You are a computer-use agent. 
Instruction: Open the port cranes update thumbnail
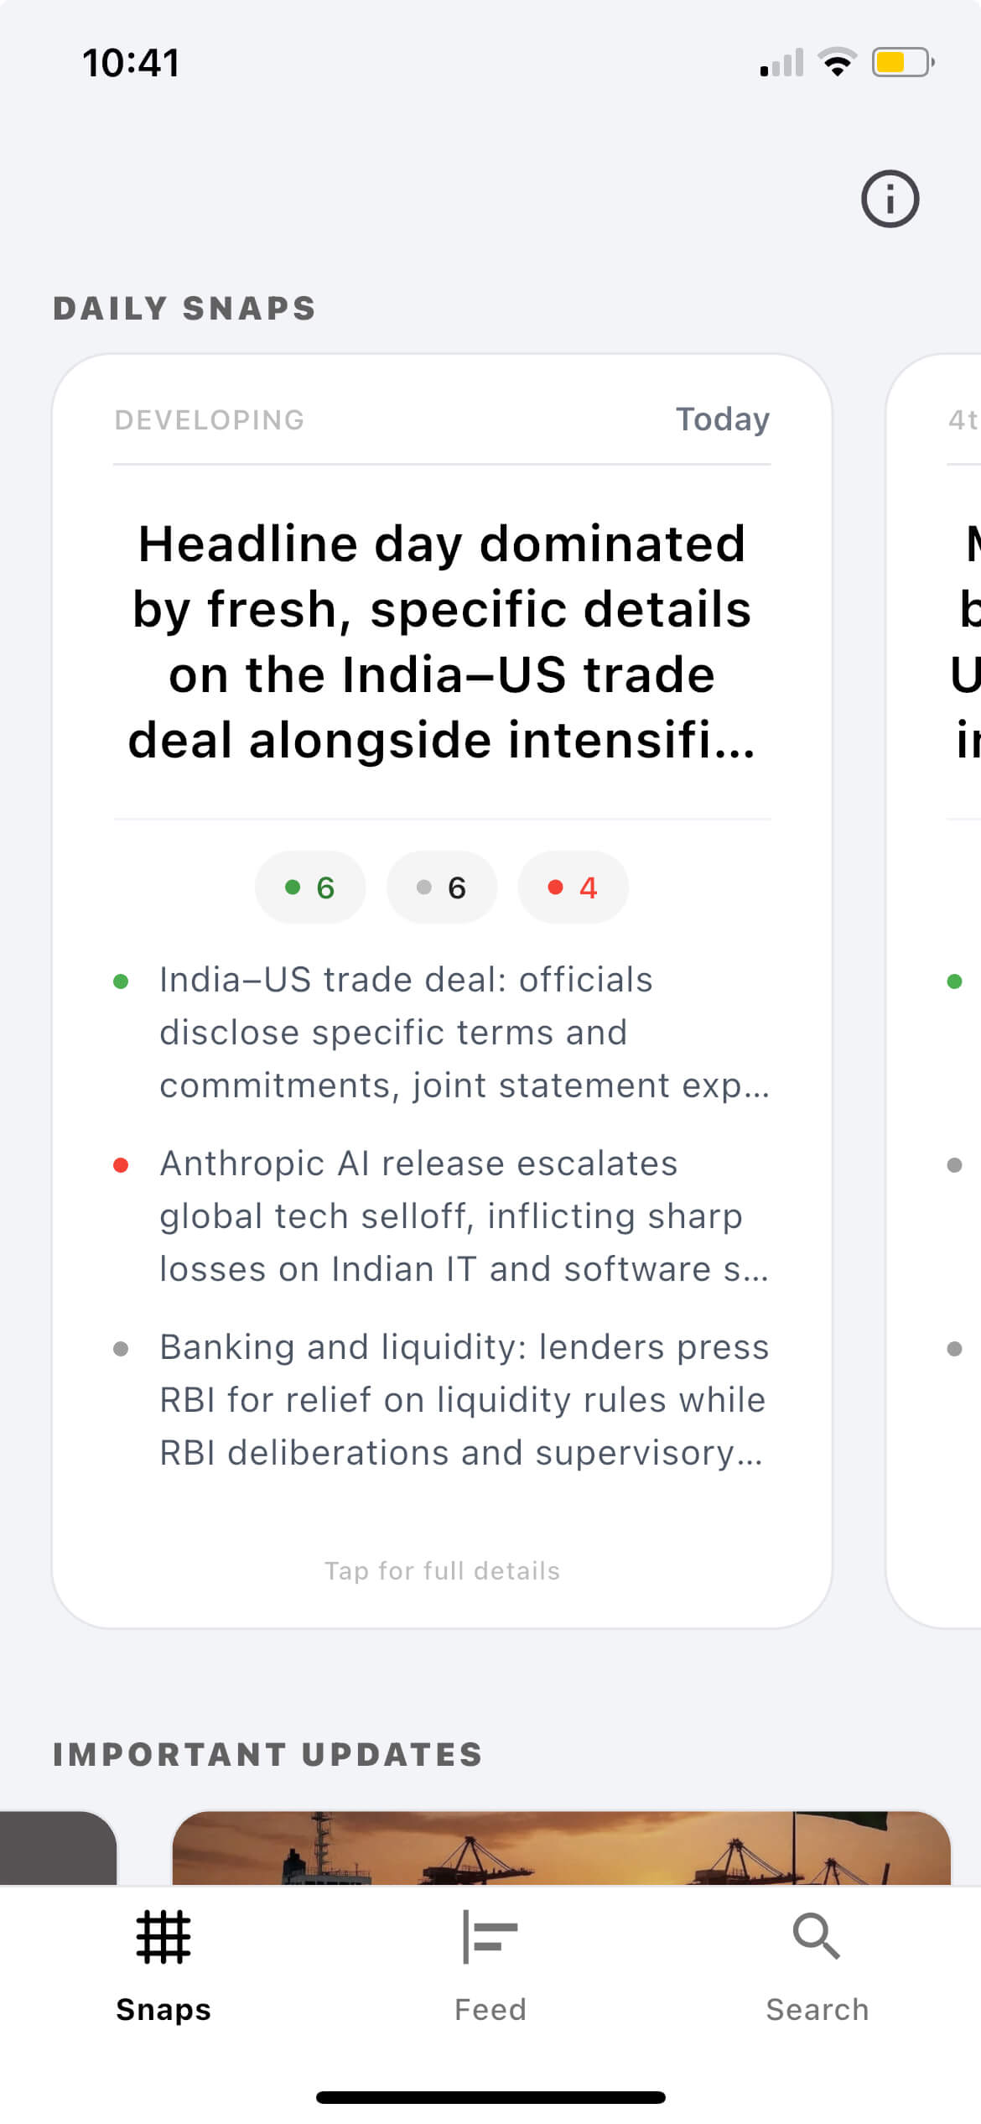(561, 1847)
